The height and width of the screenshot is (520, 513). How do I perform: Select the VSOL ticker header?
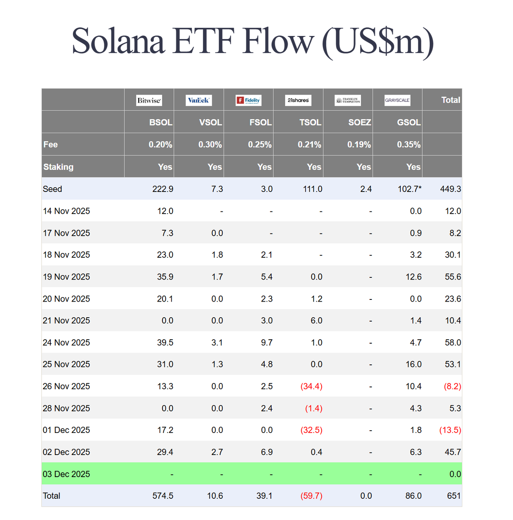[x=211, y=123]
